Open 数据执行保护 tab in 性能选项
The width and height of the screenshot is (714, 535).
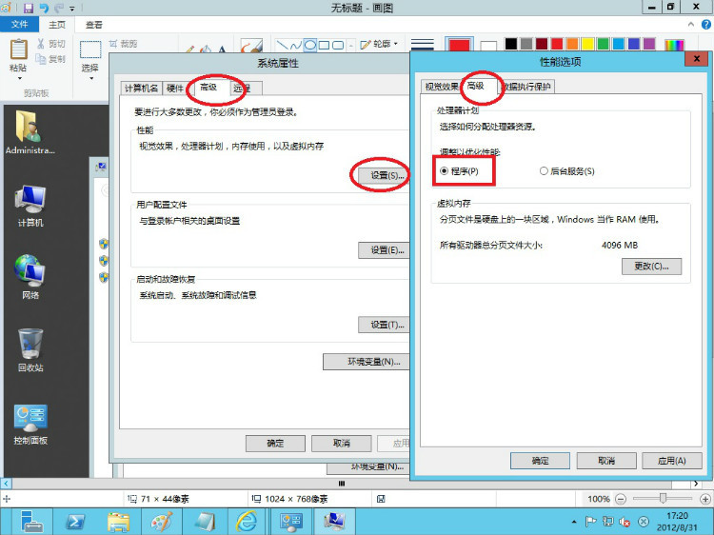pyautogui.click(x=526, y=87)
